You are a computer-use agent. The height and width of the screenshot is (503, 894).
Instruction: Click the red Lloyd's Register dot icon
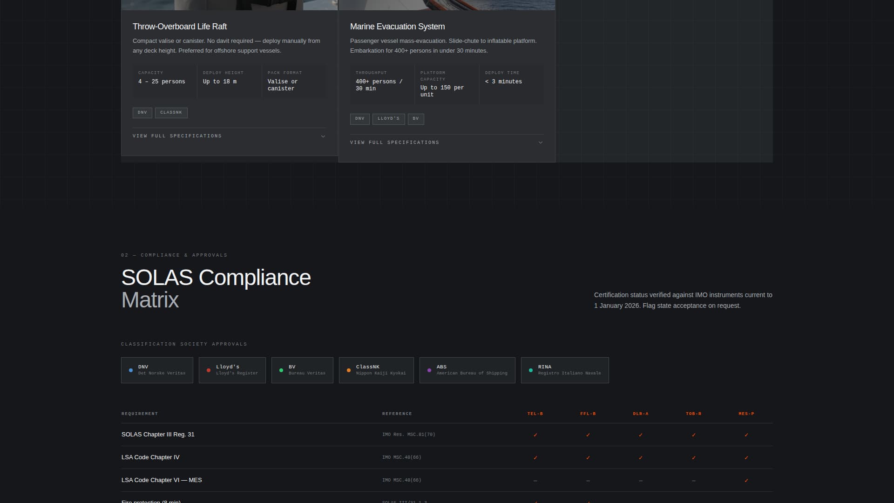pos(209,370)
